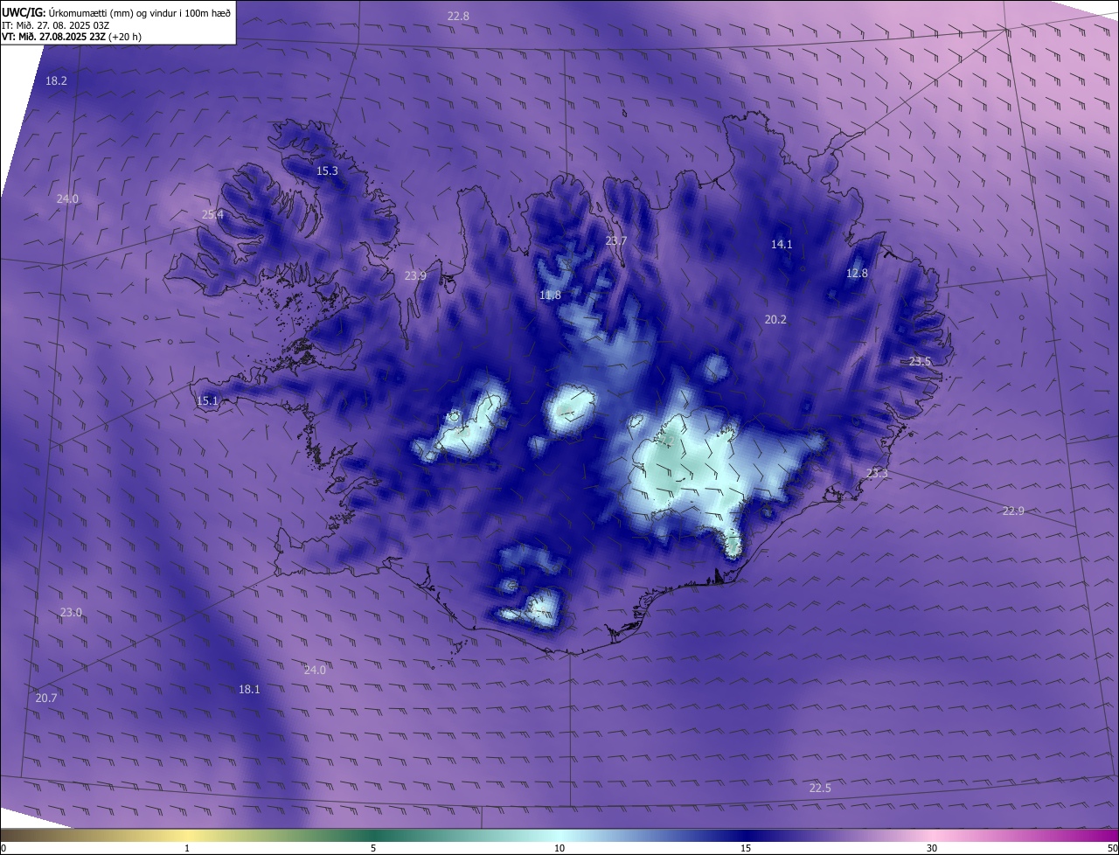Click the color scale tick labeled 10
Screen dimensions: 1119x855
[559, 848]
